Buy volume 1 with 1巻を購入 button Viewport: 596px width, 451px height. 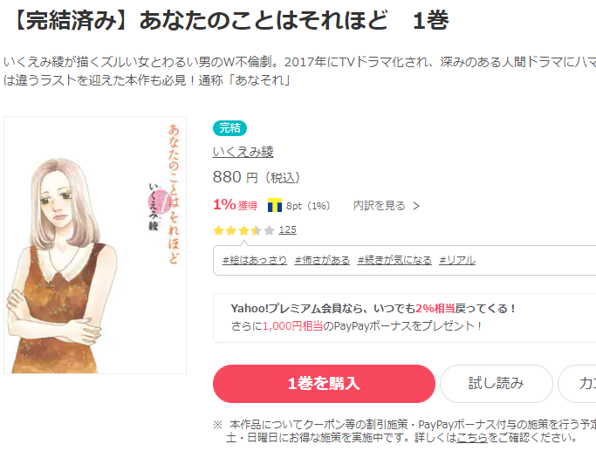324,384
